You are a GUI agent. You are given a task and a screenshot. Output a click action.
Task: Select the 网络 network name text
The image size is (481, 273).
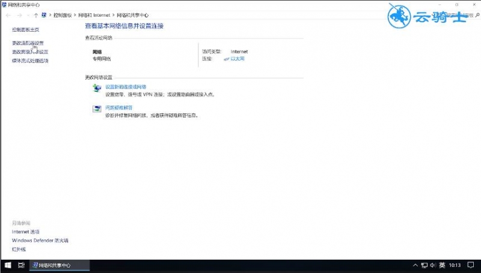pyautogui.click(x=97, y=52)
